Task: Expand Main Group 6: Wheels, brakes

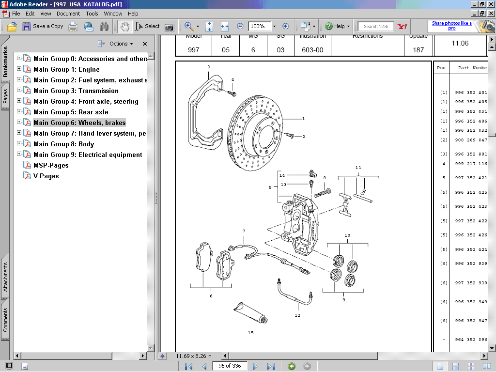Action: pyautogui.click(x=19, y=122)
